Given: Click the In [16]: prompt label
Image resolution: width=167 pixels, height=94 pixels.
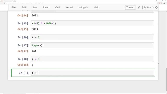Looking at the screenshot, I should tap(23, 37).
